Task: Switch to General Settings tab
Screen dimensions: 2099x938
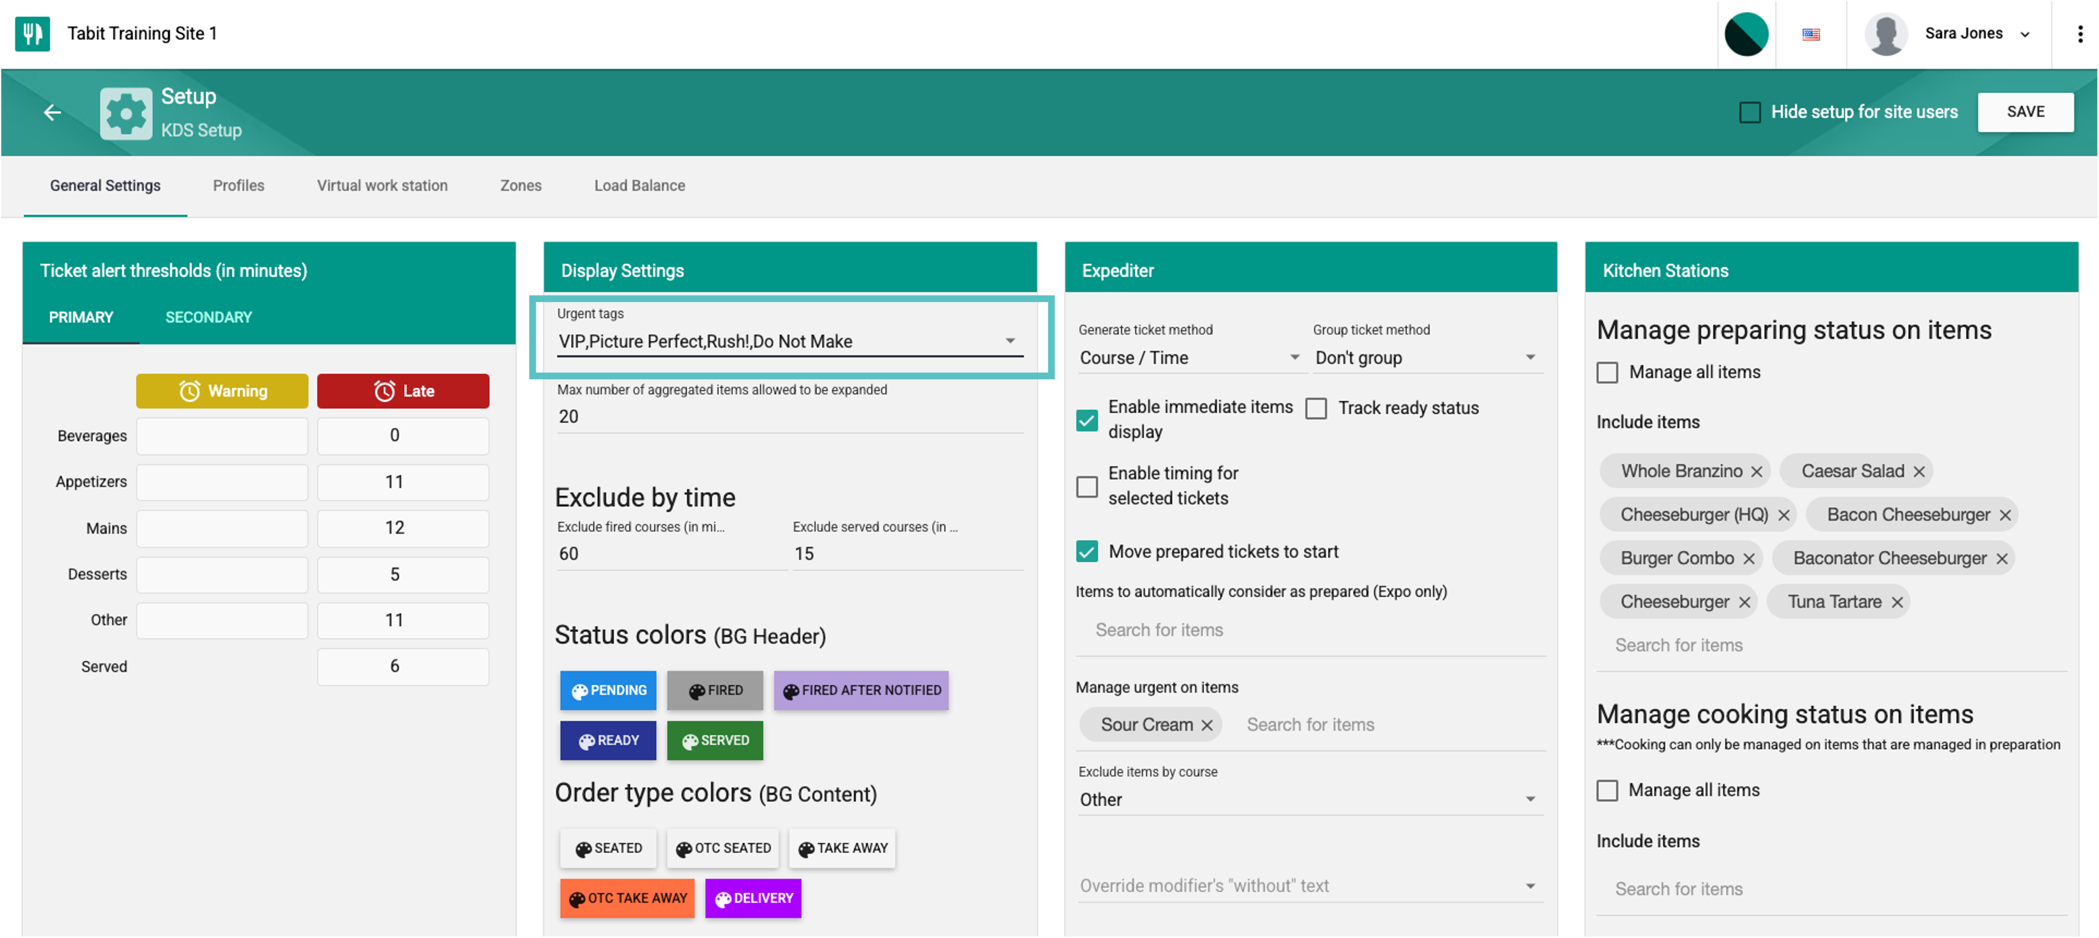Action: (105, 186)
